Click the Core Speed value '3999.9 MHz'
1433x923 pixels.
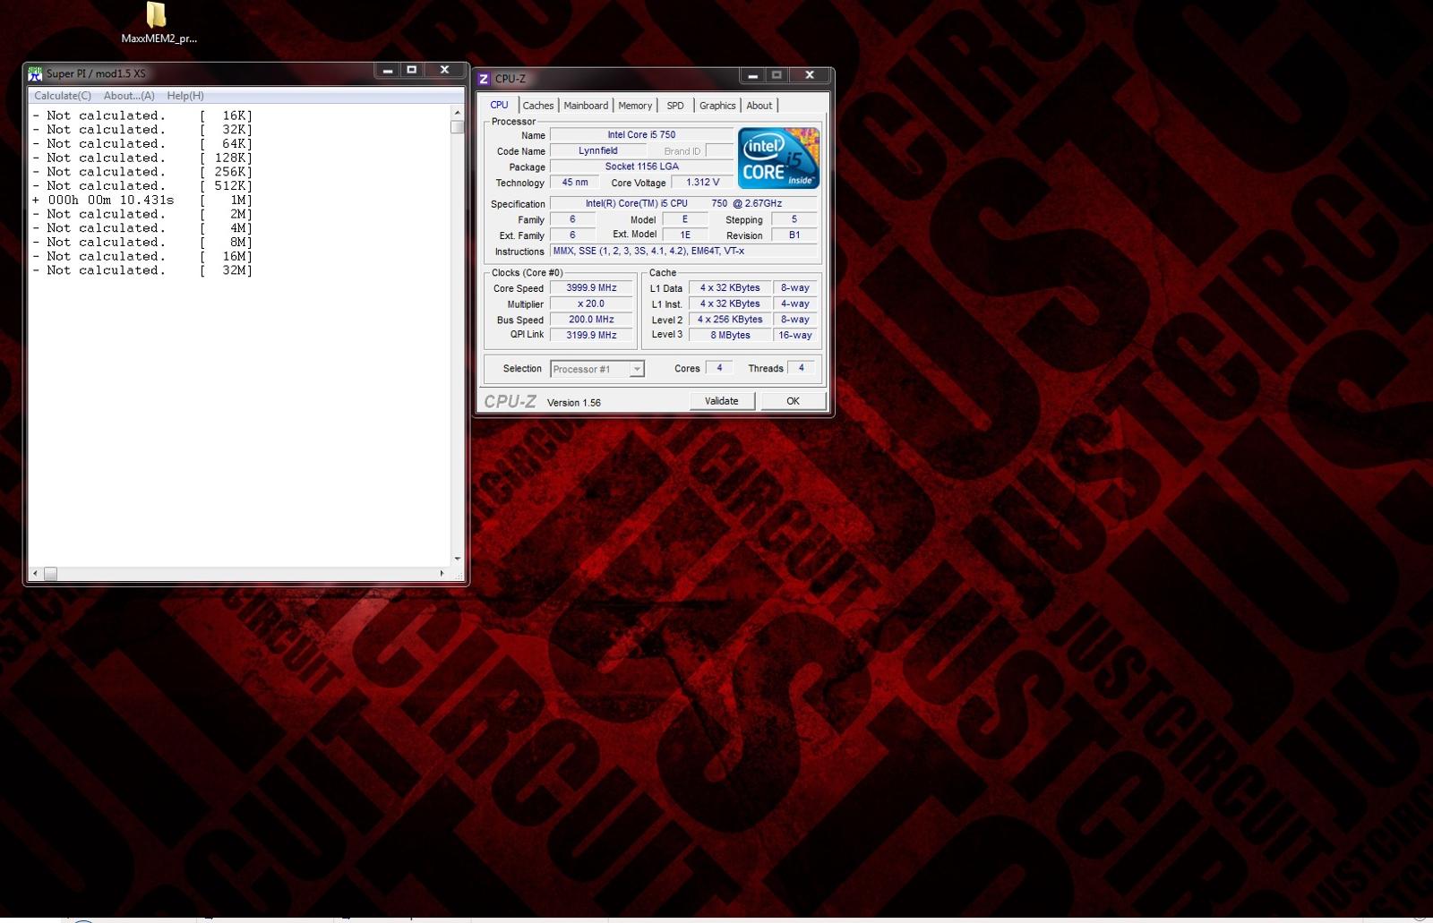coord(592,288)
